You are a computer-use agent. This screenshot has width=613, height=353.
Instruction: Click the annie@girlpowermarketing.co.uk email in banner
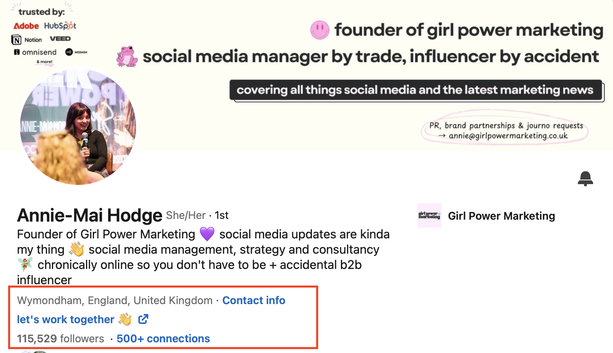(x=508, y=136)
